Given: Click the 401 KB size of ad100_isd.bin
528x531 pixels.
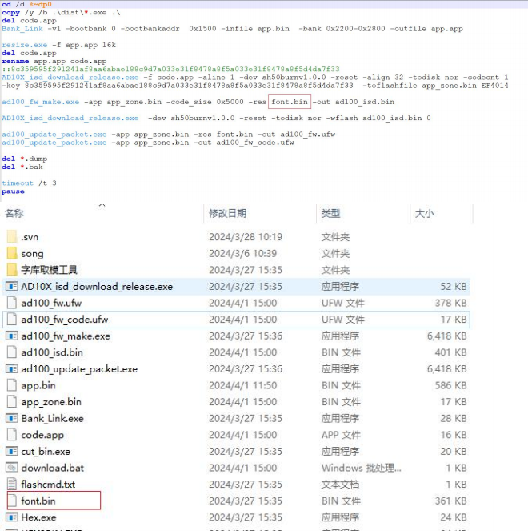Looking at the screenshot, I should [451, 352].
